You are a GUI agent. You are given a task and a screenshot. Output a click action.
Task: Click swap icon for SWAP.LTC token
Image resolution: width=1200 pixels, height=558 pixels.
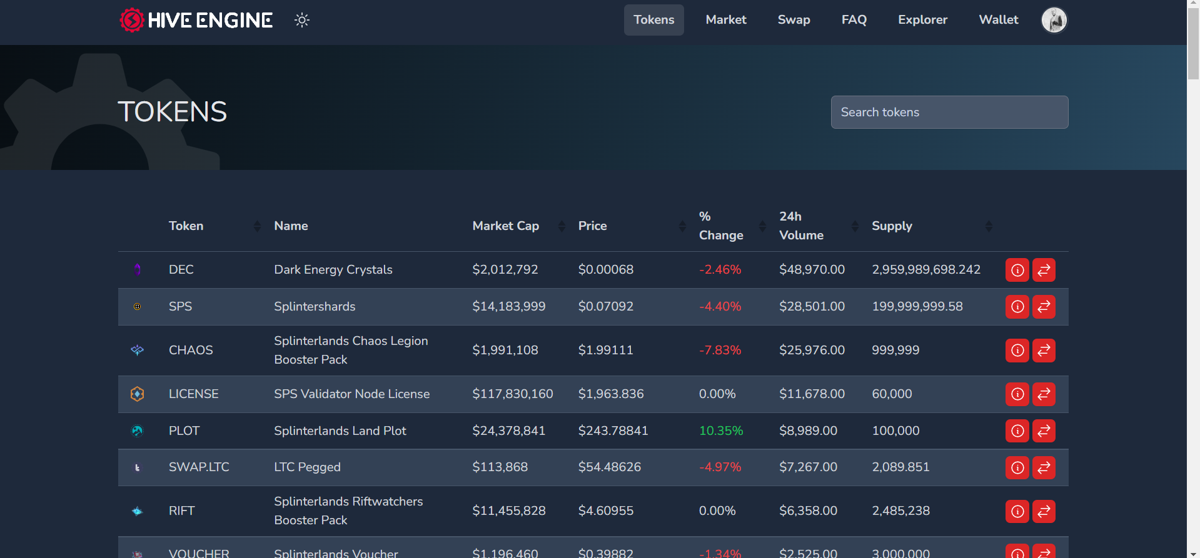[1044, 467]
